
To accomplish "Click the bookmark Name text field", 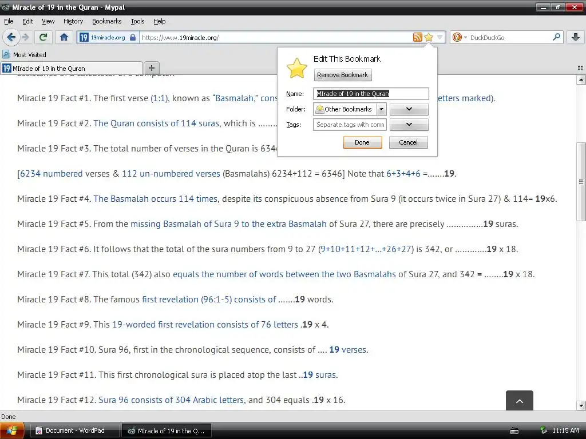I will tap(371, 94).
